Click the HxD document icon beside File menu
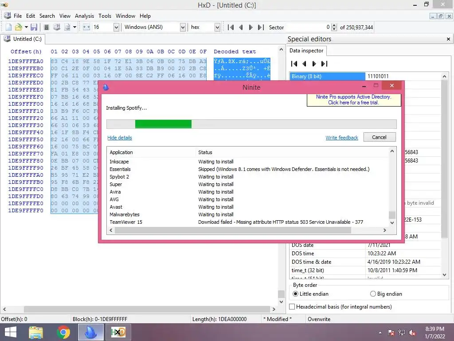Viewport: 454px width, 341px height. [x=7, y=16]
